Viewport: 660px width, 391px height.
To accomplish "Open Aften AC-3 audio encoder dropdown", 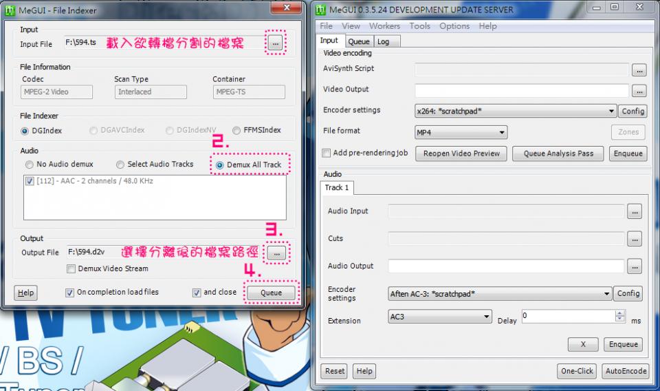I will [500, 294].
